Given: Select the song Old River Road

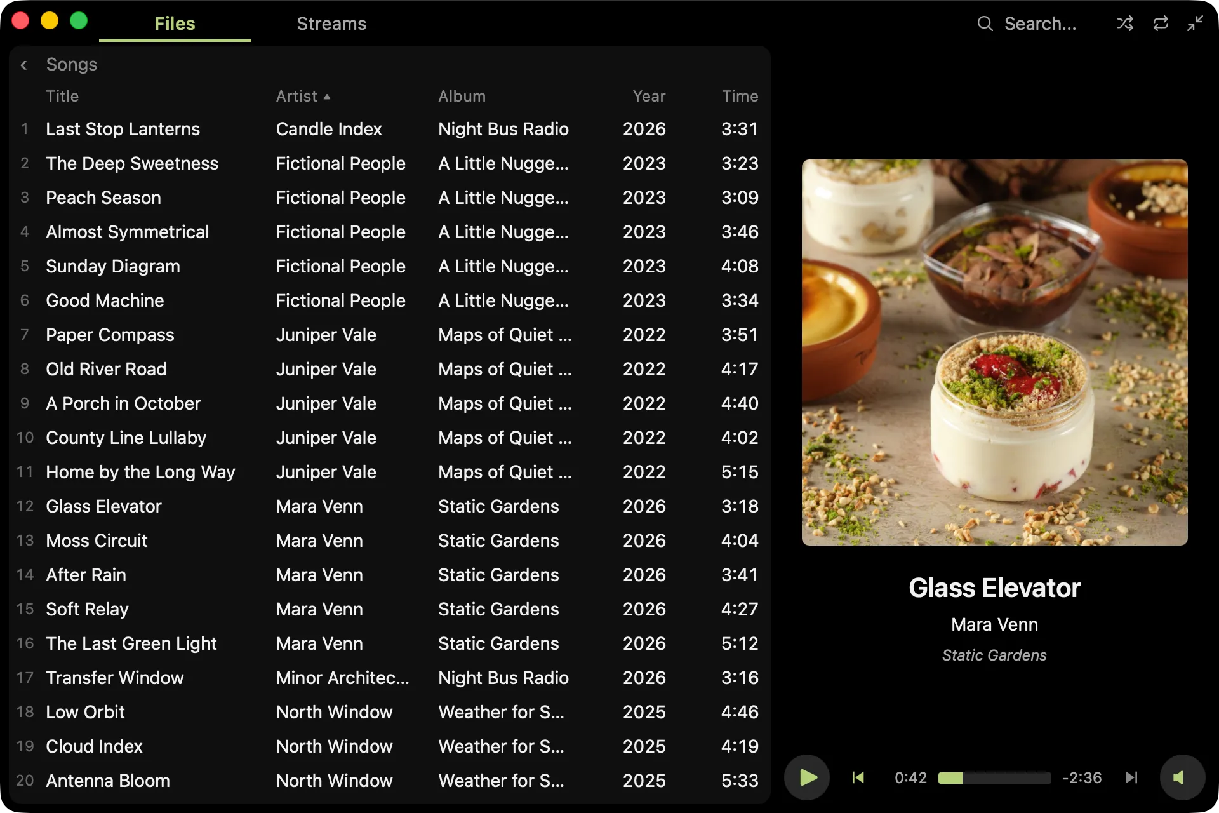Looking at the screenshot, I should (x=390, y=370).
